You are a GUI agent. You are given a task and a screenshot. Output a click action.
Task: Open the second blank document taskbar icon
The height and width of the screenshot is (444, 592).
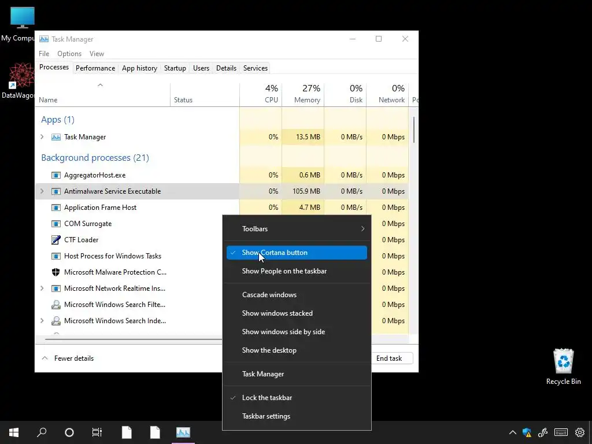click(155, 432)
